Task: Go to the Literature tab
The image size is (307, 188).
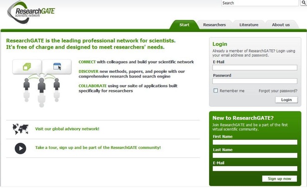Action: (x=248, y=25)
